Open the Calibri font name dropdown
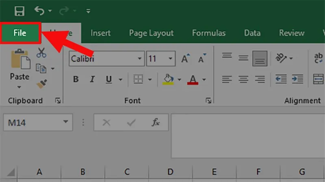 (x=140, y=59)
